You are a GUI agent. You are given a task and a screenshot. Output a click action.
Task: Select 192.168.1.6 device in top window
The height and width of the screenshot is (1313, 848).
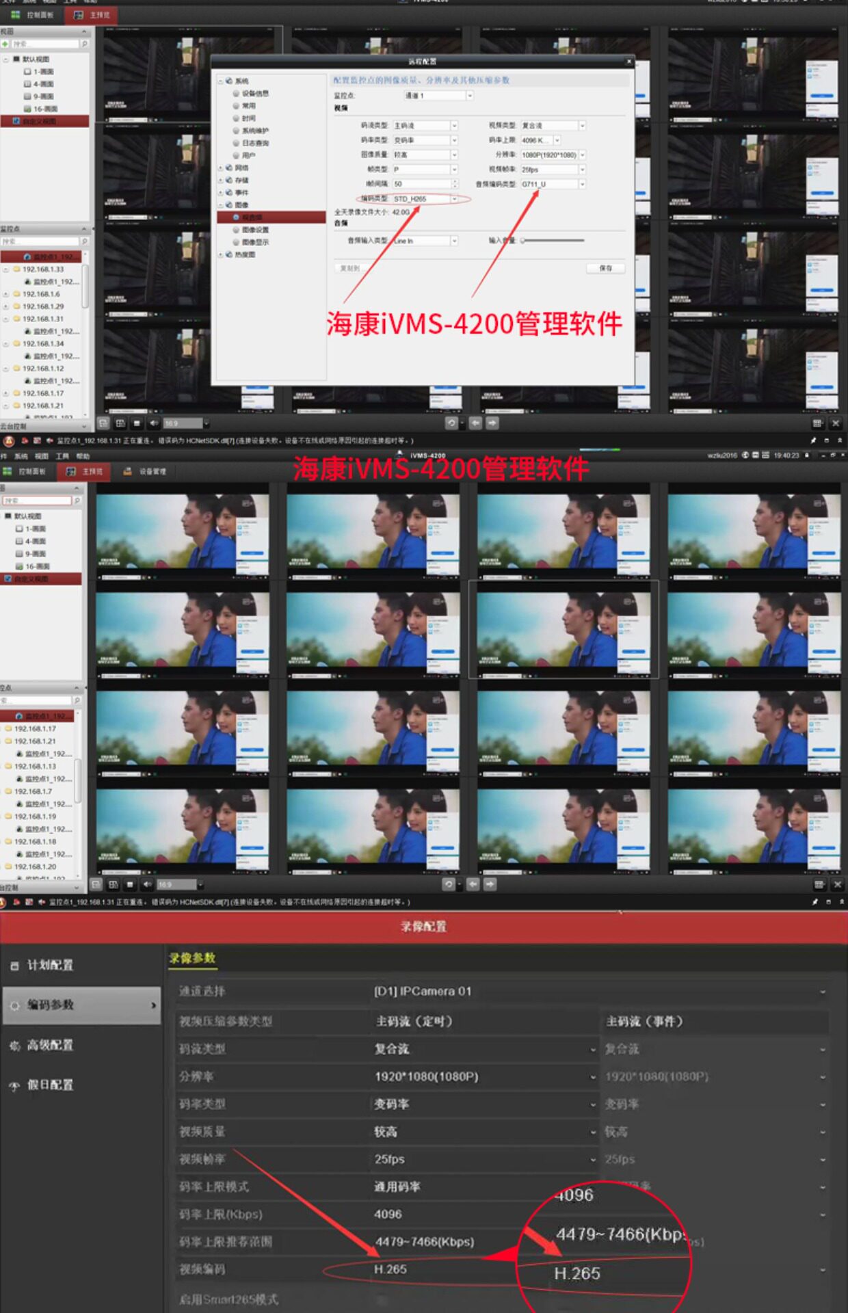(40, 294)
